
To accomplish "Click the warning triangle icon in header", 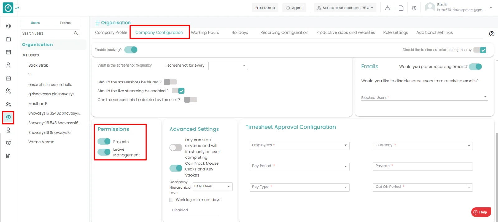I will tap(388, 8).
